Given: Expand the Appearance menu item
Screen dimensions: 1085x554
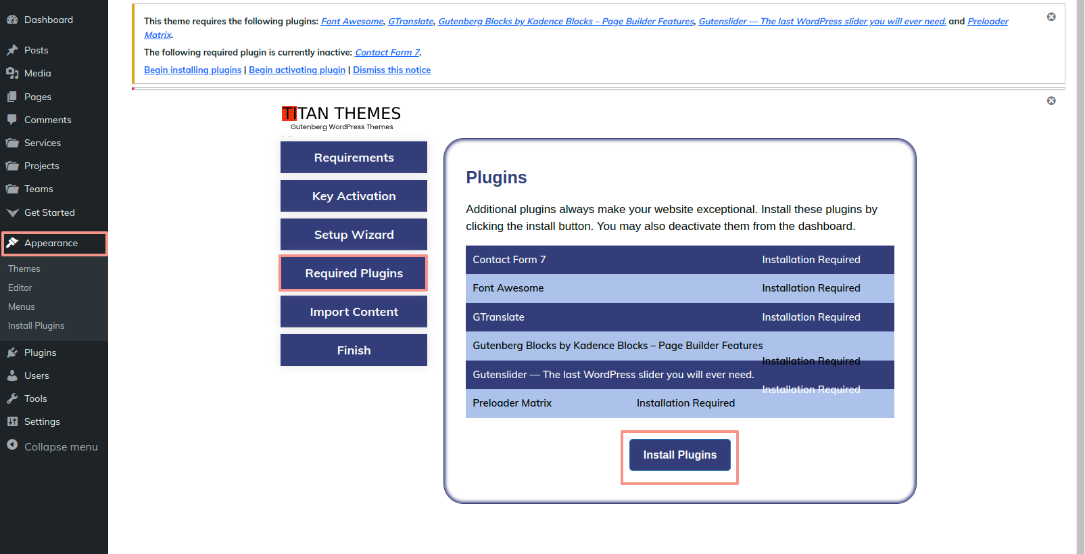Looking at the screenshot, I should click(x=51, y=244).
